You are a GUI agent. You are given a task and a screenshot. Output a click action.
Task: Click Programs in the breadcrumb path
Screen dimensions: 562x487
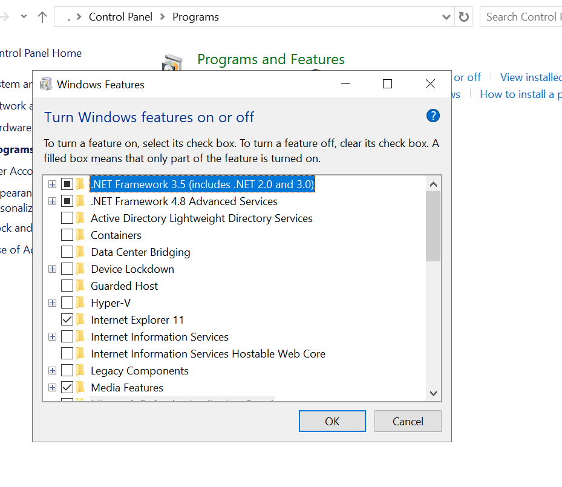pos(195,17)
